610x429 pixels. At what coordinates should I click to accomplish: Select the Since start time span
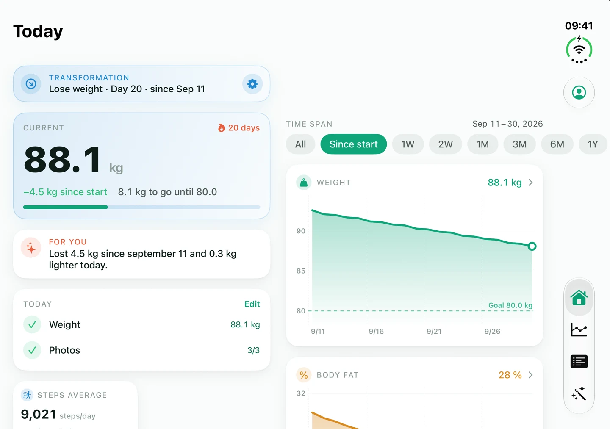[354, 144]
